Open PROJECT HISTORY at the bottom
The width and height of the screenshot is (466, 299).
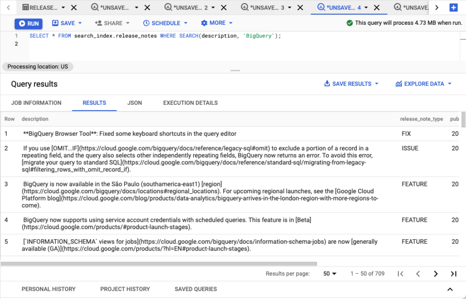pyautogui.click(x=125, y=289)
